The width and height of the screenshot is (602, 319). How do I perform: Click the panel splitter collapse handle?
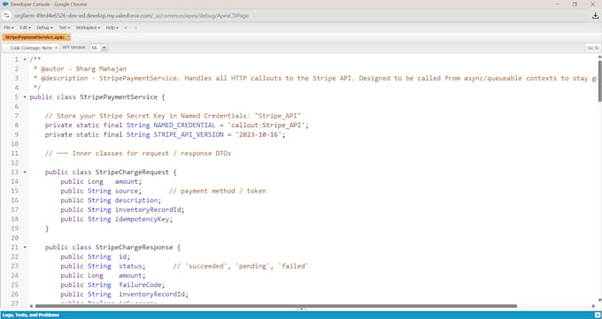click(301, 309)
